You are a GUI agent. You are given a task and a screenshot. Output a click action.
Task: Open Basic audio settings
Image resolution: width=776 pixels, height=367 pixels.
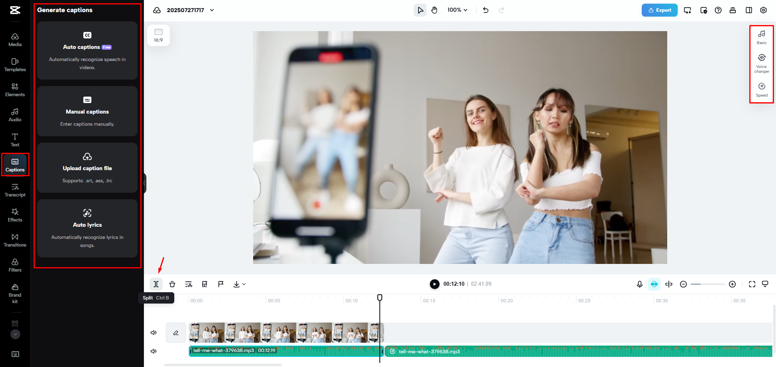click(x=762, y=37)
